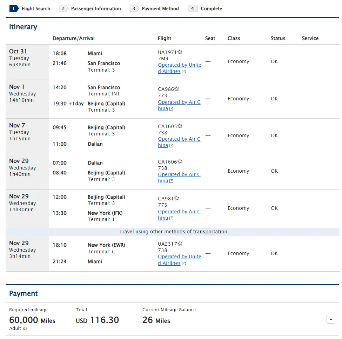Click Star Alliance icon beside flight CA981

click(x=177, y=198)
